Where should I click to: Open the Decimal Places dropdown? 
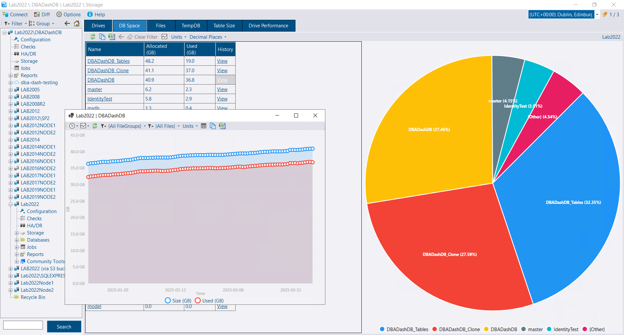click(208, 37)
